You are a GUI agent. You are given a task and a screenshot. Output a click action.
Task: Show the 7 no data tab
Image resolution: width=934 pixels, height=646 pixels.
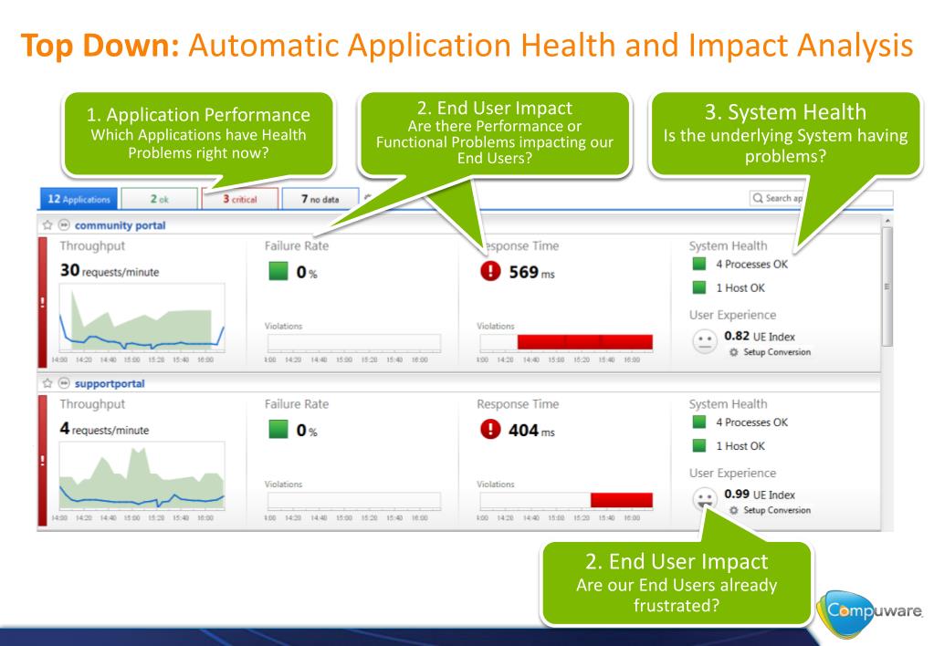320,199
